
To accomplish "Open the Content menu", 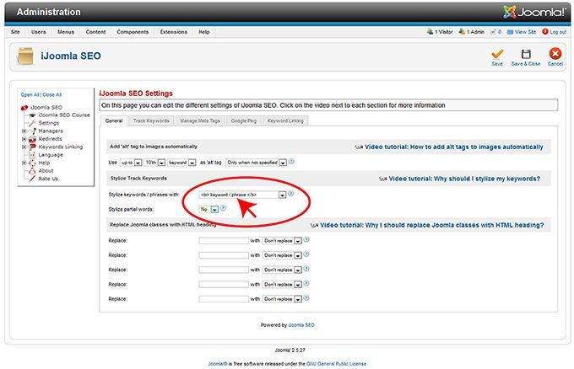I will [95, 32].
